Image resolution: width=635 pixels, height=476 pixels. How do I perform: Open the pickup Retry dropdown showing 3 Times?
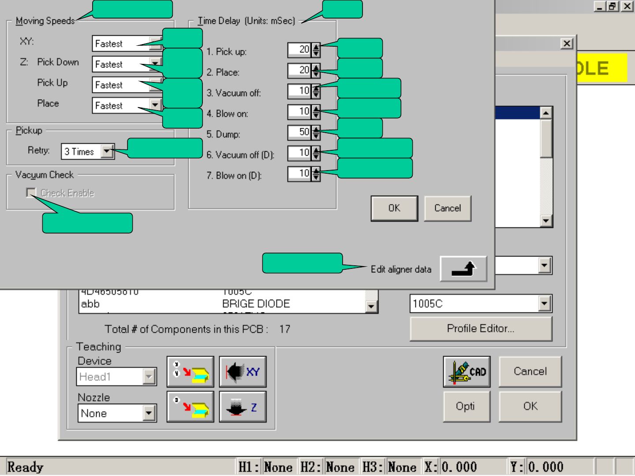[107, 152]
